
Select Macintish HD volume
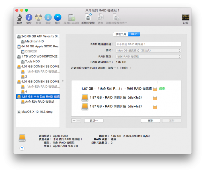point(38,41)
